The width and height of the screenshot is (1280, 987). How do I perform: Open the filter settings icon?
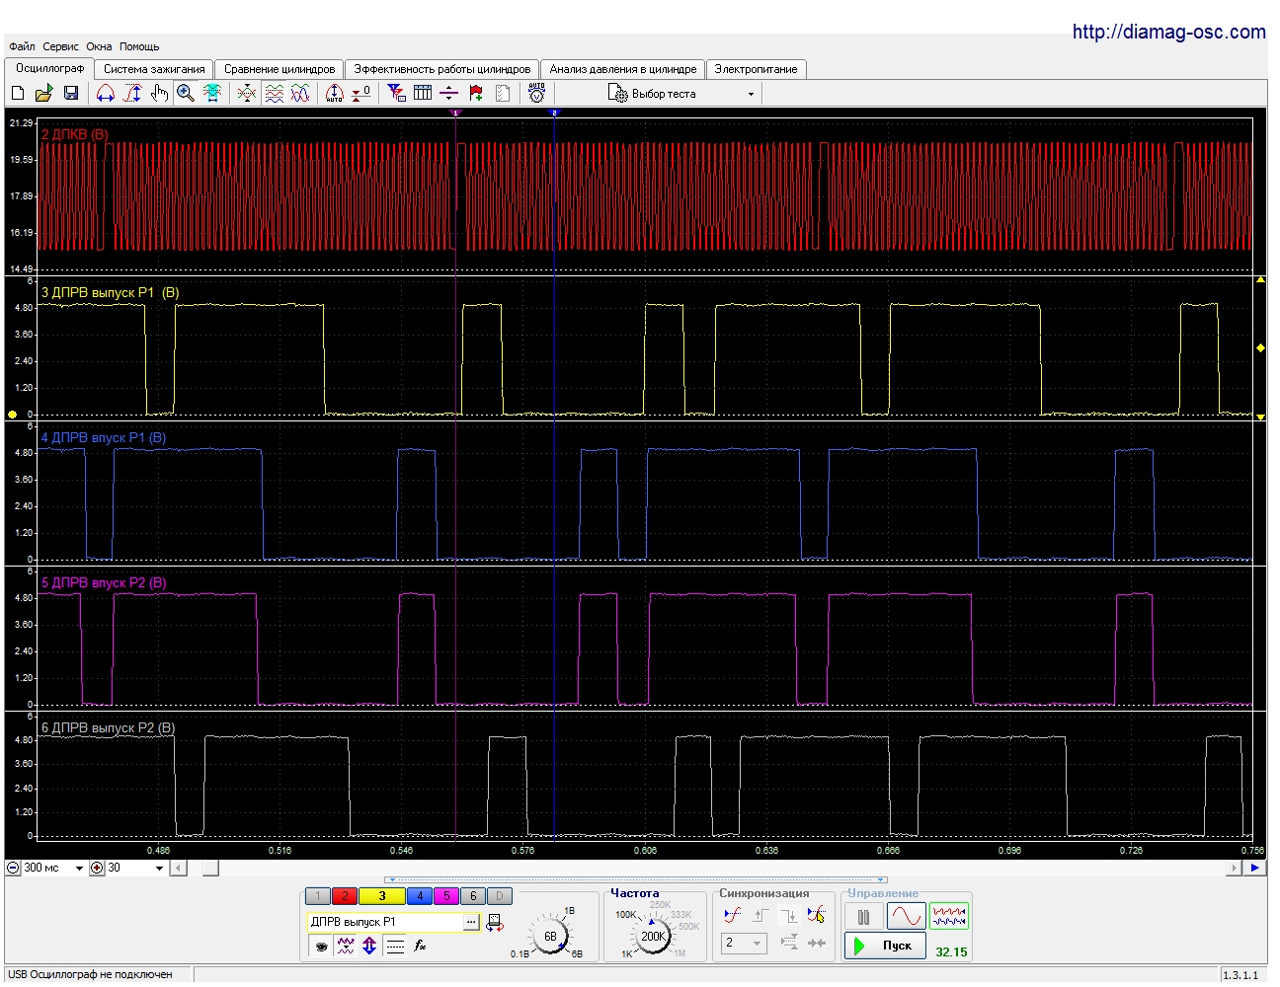point(396,93)
